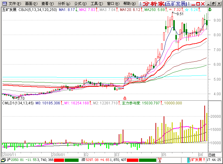Image resolution: width=223 pixels, height=164 pixels.
Task: Click the 深 5297.08 index reading
Action: (x=90, y=160)
